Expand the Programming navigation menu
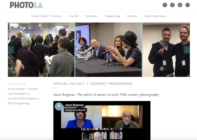Image resolution: width=197 pixels, height=140 pixels. tap(112, 16)
